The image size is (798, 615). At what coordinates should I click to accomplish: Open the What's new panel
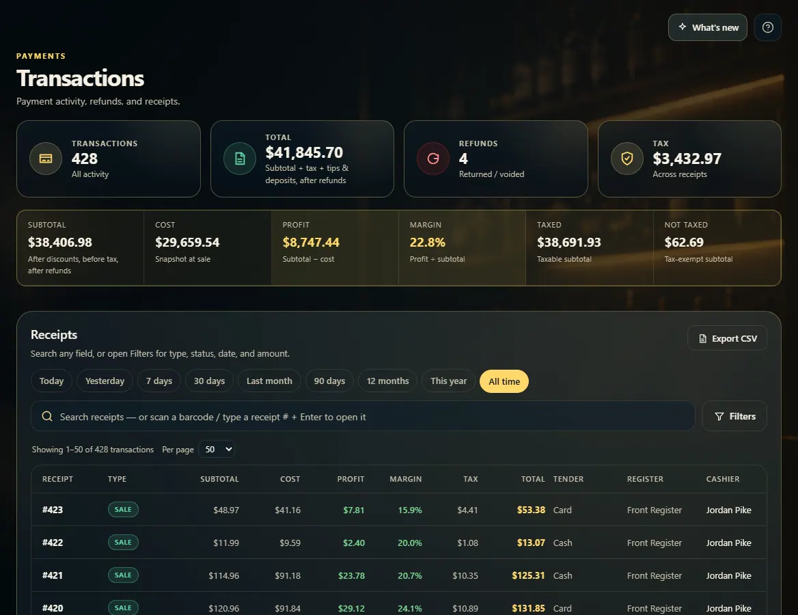click(x=707, y=27)
